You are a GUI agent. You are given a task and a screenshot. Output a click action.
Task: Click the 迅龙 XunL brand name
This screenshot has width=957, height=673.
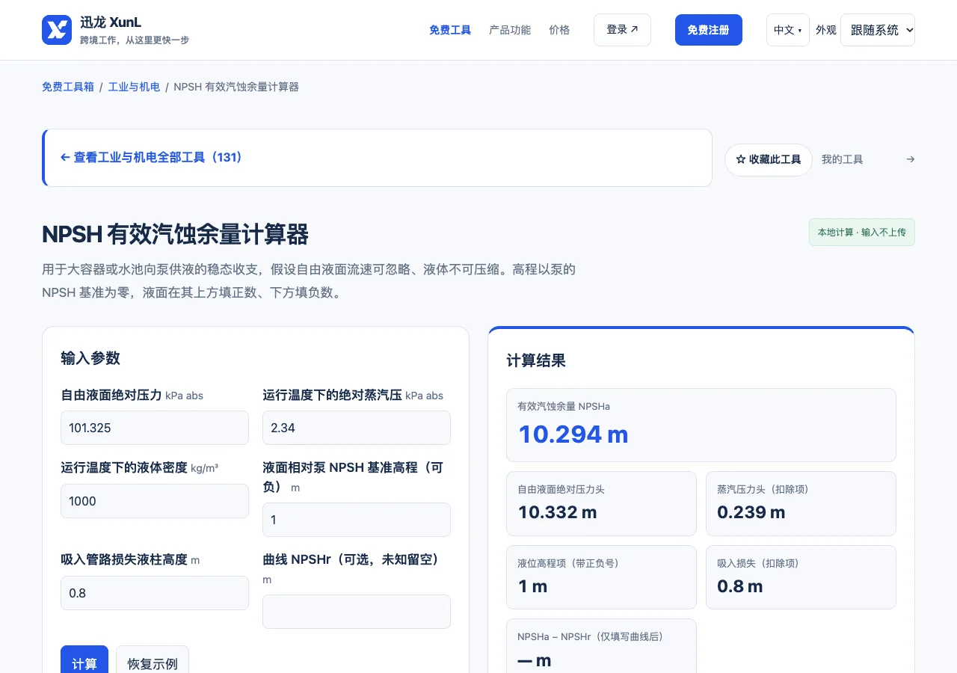(x=111, y=22)
